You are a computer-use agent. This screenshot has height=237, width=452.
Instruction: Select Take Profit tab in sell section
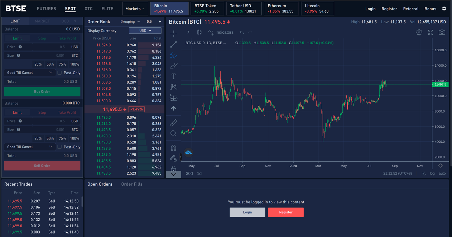[x=67, y=113]
